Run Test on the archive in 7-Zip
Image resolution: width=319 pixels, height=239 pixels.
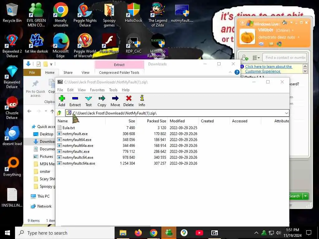(88, 101)
